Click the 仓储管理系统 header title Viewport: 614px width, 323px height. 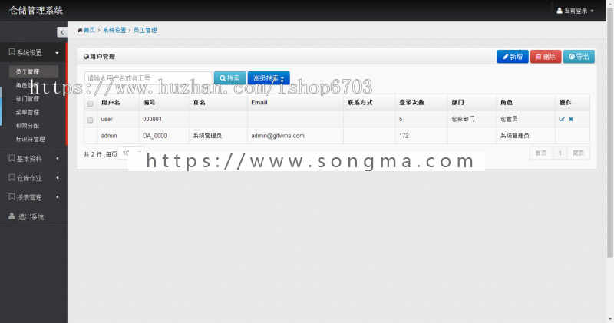tap(36, 11)
